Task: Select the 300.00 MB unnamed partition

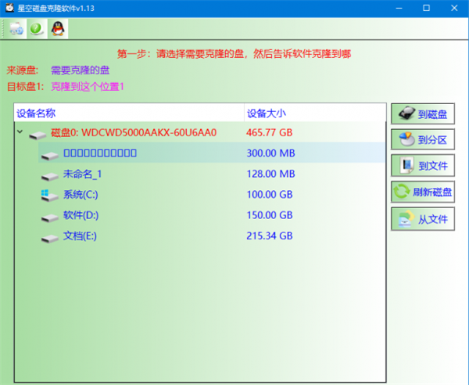Action: 99,153
